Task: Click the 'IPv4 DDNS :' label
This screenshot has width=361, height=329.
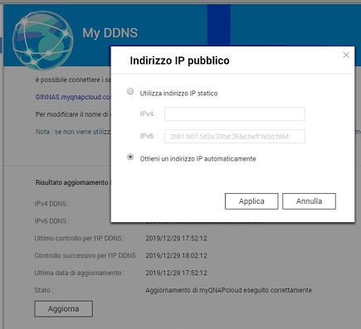Action: coord(51,204)
